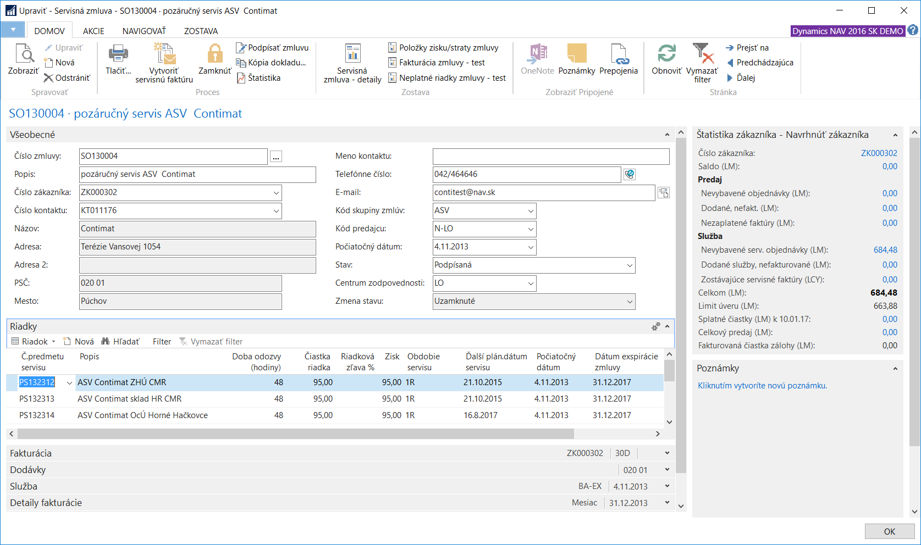921x545 pixels.
Task: Open application menu blue dropdown button
Action: [x=13, y=30]
